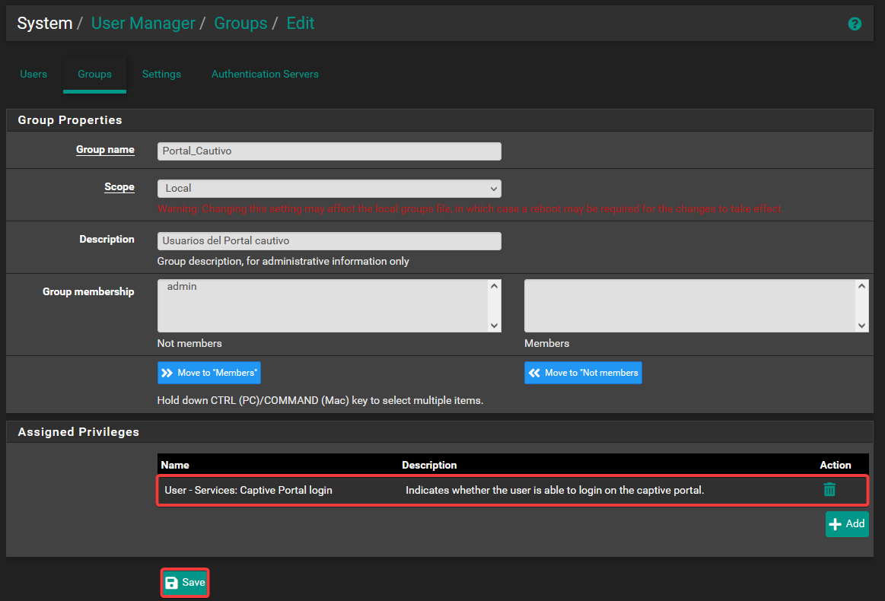Move selected user to Not members
This screenshot has width=885, height=601.
[x=583, y=373]
